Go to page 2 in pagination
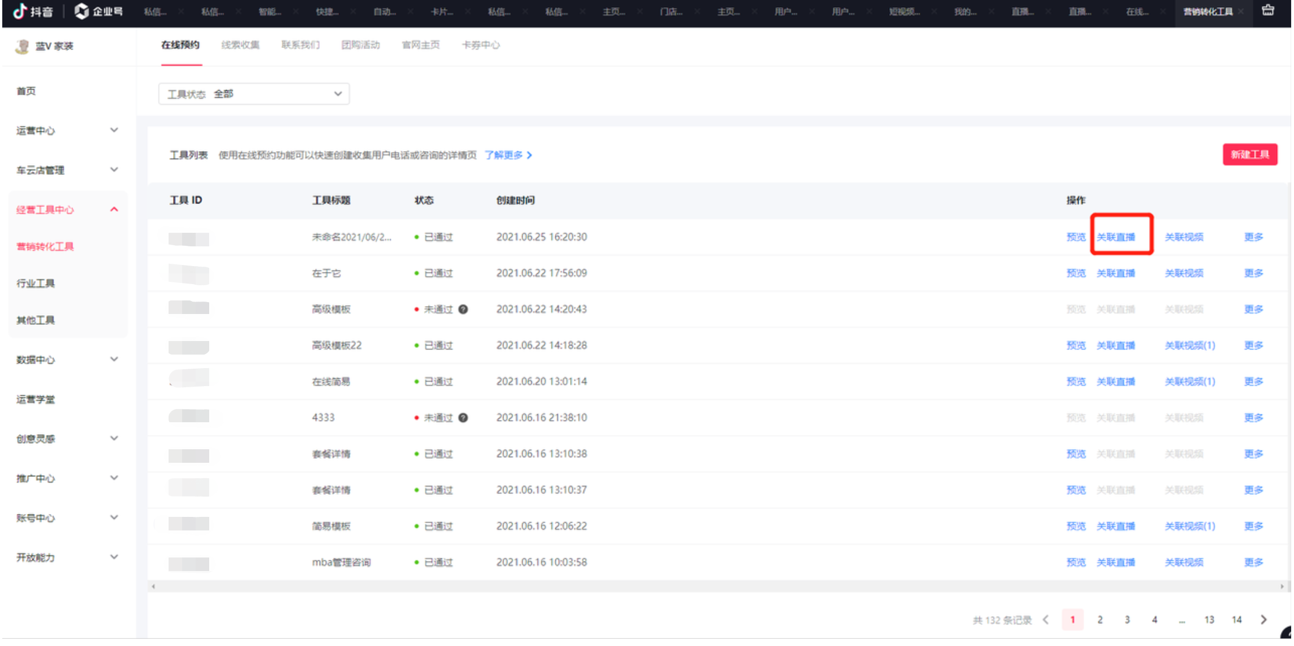Image resolution: width=1294 pixels, height=646 pixels. (1099, 620)
